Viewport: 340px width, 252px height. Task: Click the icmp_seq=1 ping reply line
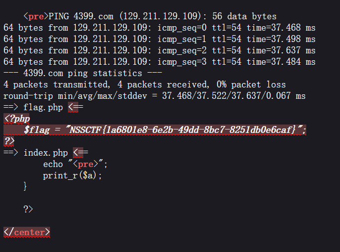click(159, 39)
